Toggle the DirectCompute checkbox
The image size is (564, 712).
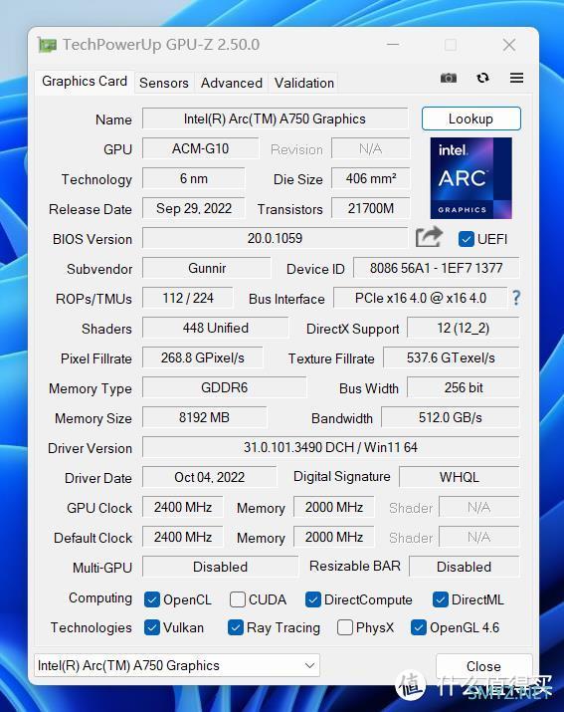point(313,599)
